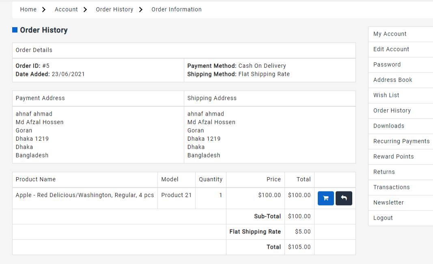Open My Account in sidebar
433x264 pixels.
[390, 34]
